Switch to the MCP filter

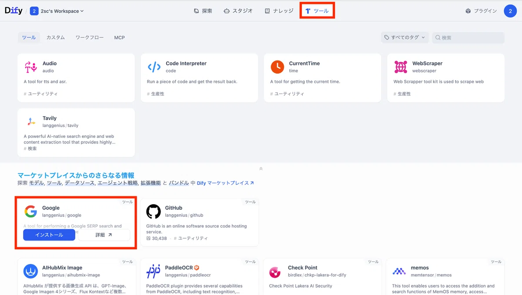[120, 37]
